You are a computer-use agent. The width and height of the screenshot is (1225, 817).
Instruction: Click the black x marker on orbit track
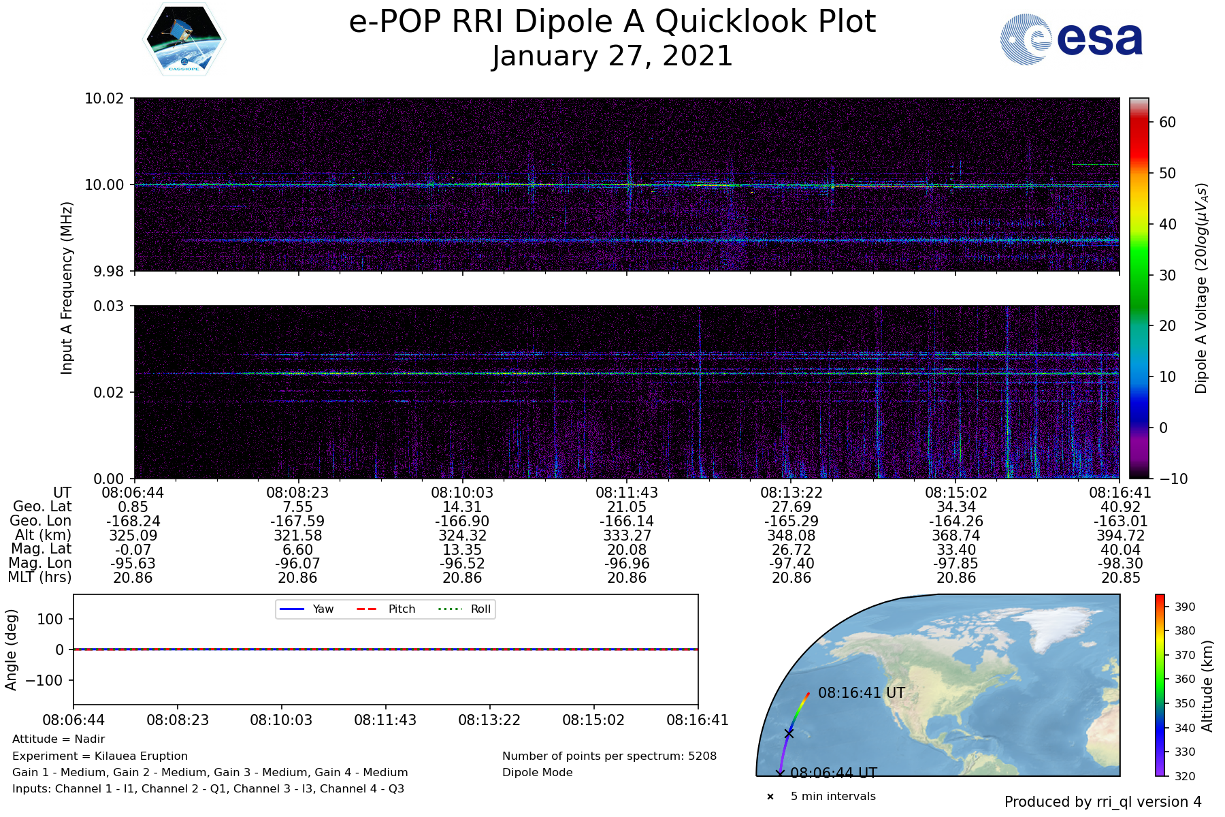tap(789, 733)
